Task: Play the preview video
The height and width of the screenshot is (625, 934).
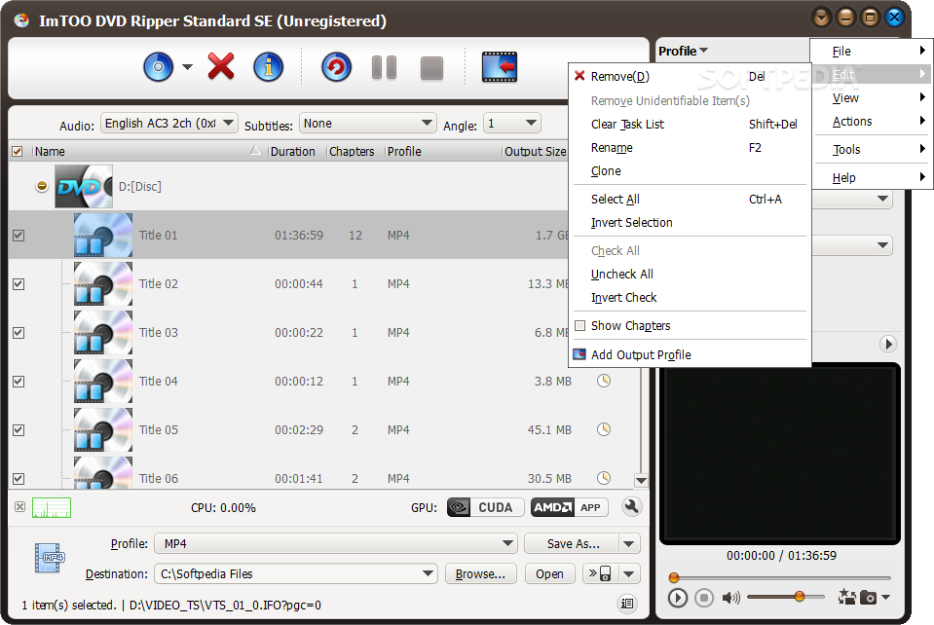Action: point(677,597)
